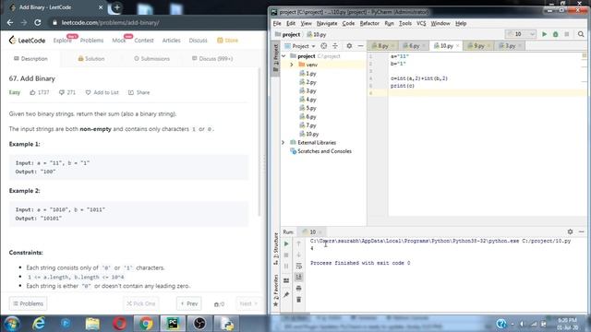The height and width of the screenshot is (332, 591).
Task: Open the Project view selector dropdown
Action: click(x=300, y=46)
